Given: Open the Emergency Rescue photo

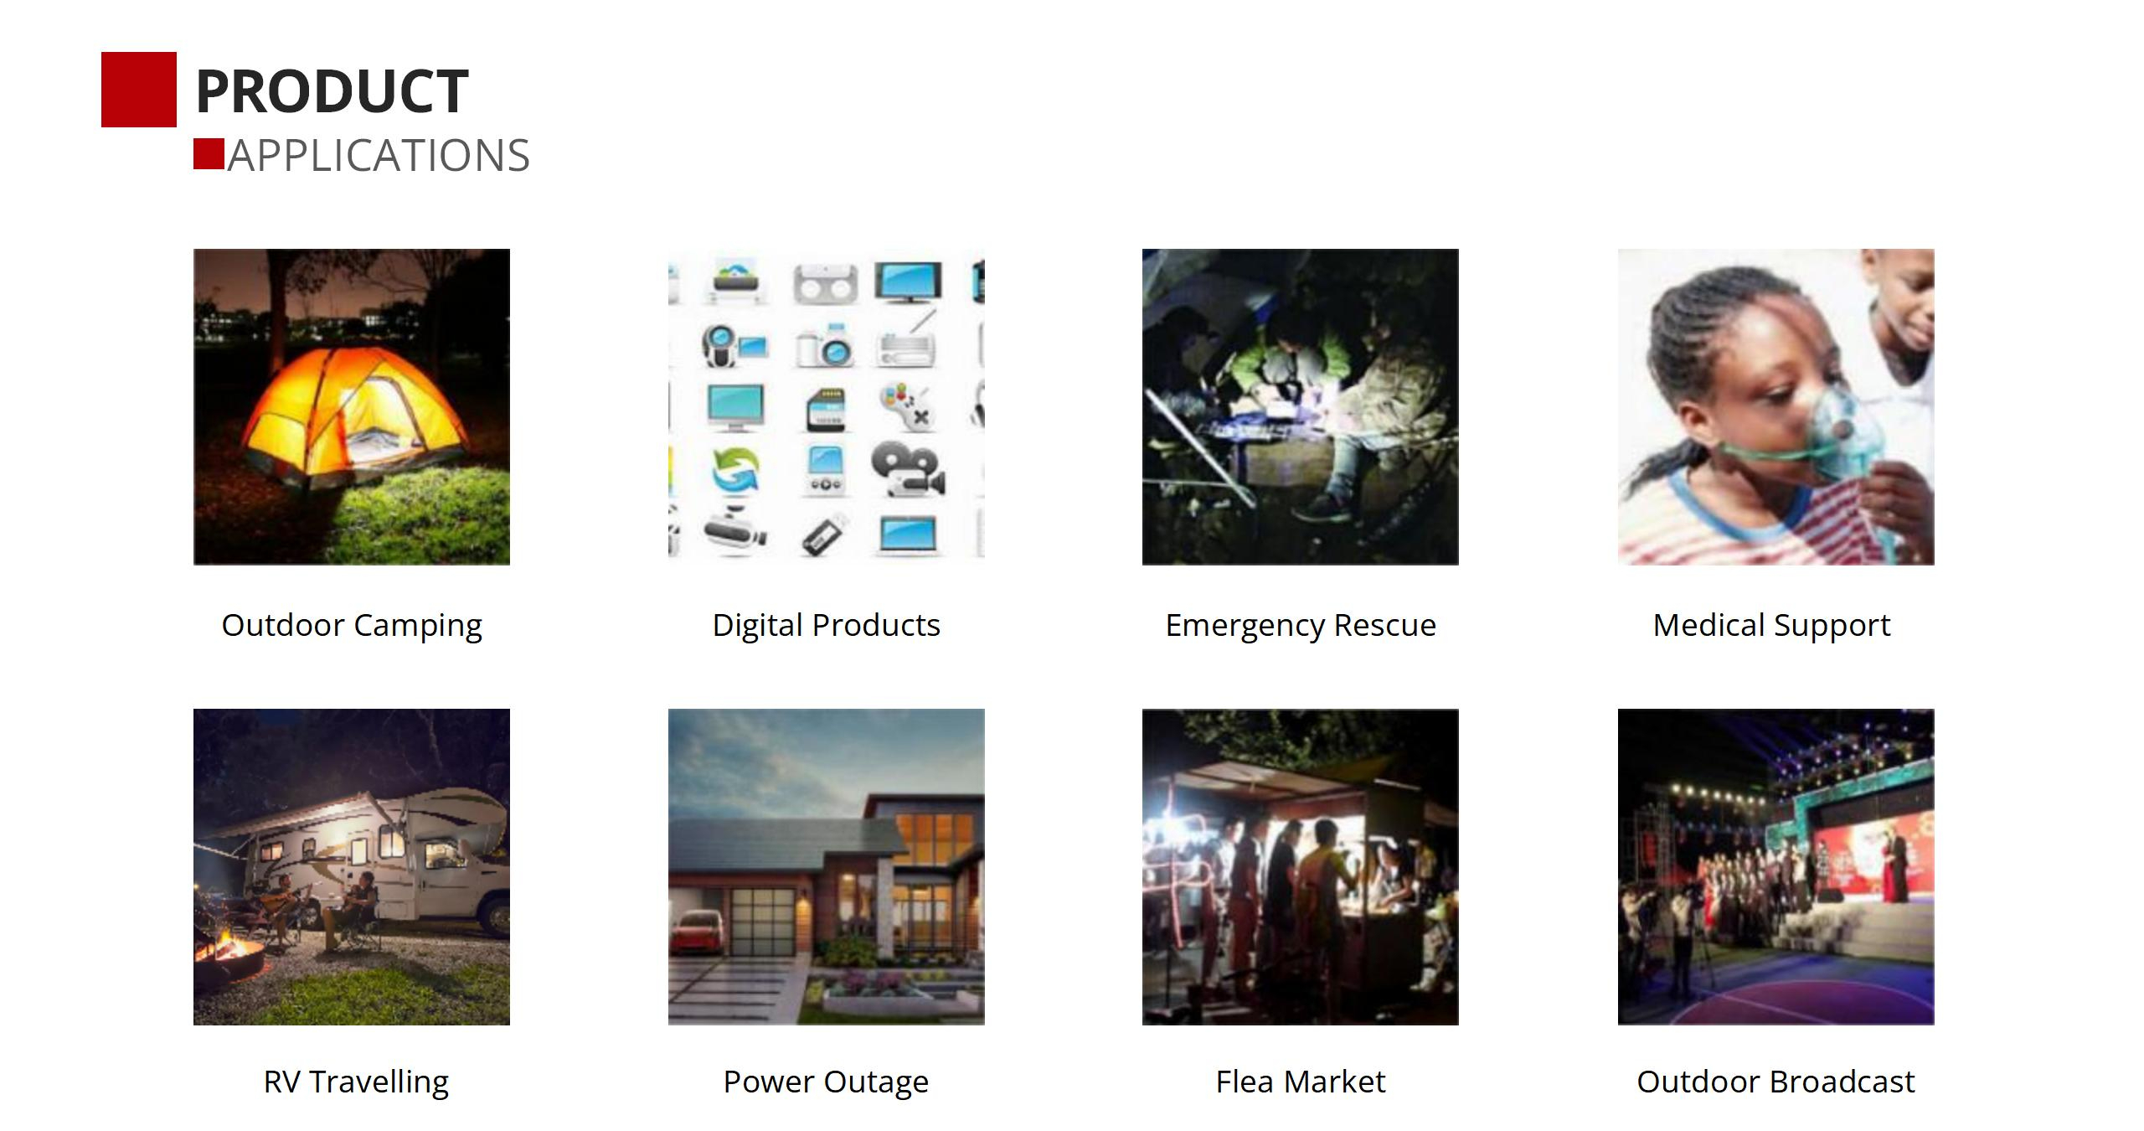Looking at the screenshot, I should coord(1301,406).
